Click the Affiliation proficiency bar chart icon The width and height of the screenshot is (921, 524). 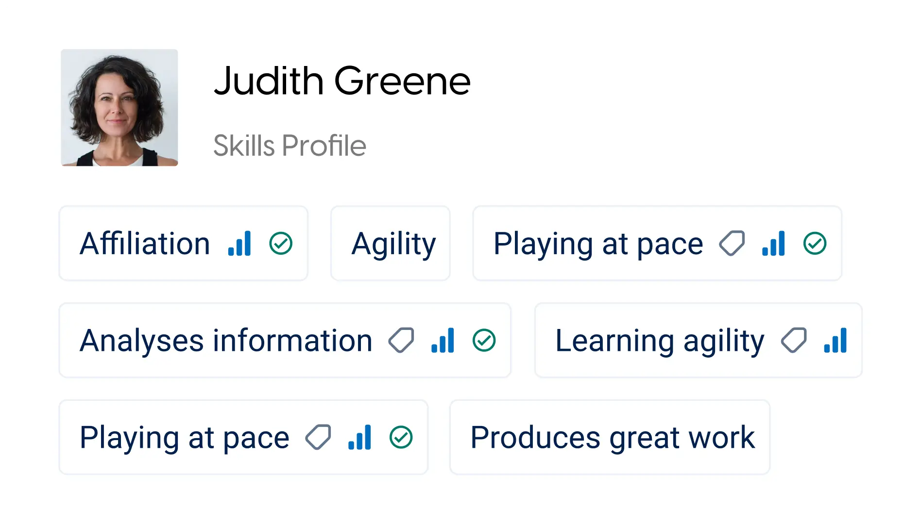coord(239,244)
